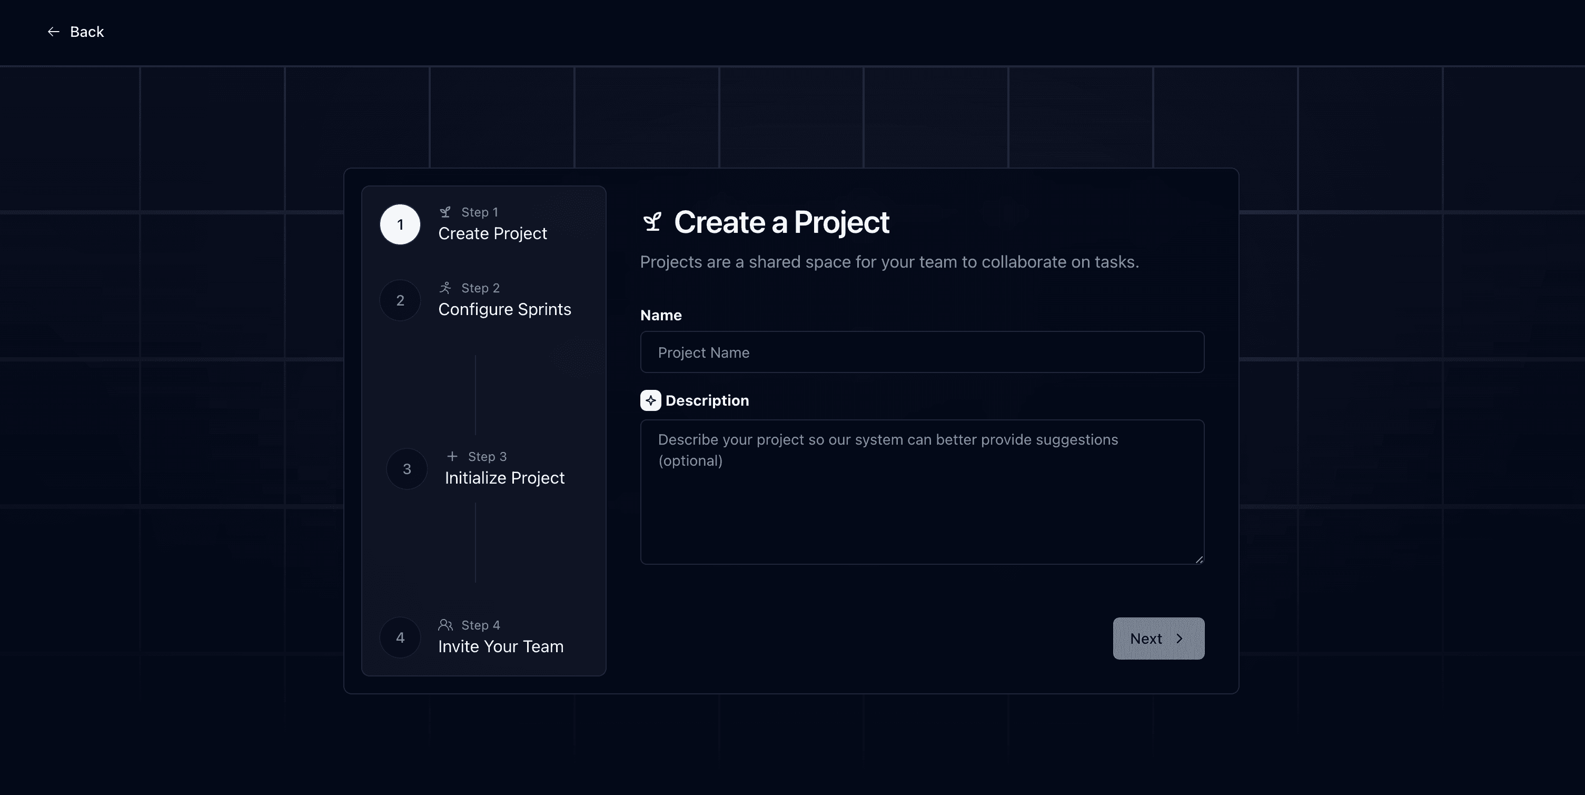This screenshot has width=1585, height=795.
Task: Select step 3 circle in the stepper
Action: pos(407,469)
